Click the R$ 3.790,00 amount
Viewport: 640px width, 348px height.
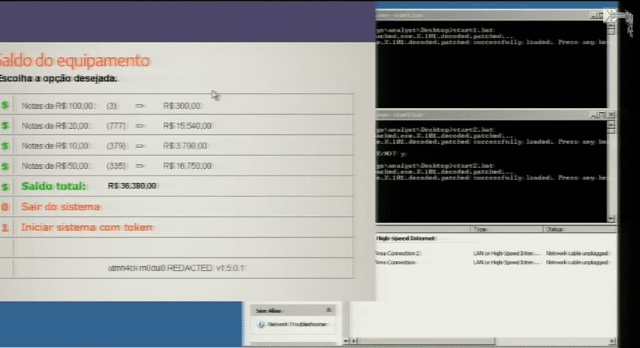[x=185, y=145]
